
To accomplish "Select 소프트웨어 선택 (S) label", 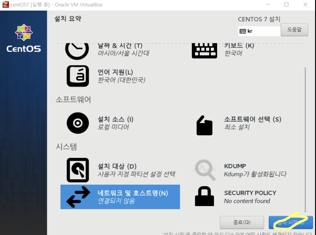I will pos(253,119).
